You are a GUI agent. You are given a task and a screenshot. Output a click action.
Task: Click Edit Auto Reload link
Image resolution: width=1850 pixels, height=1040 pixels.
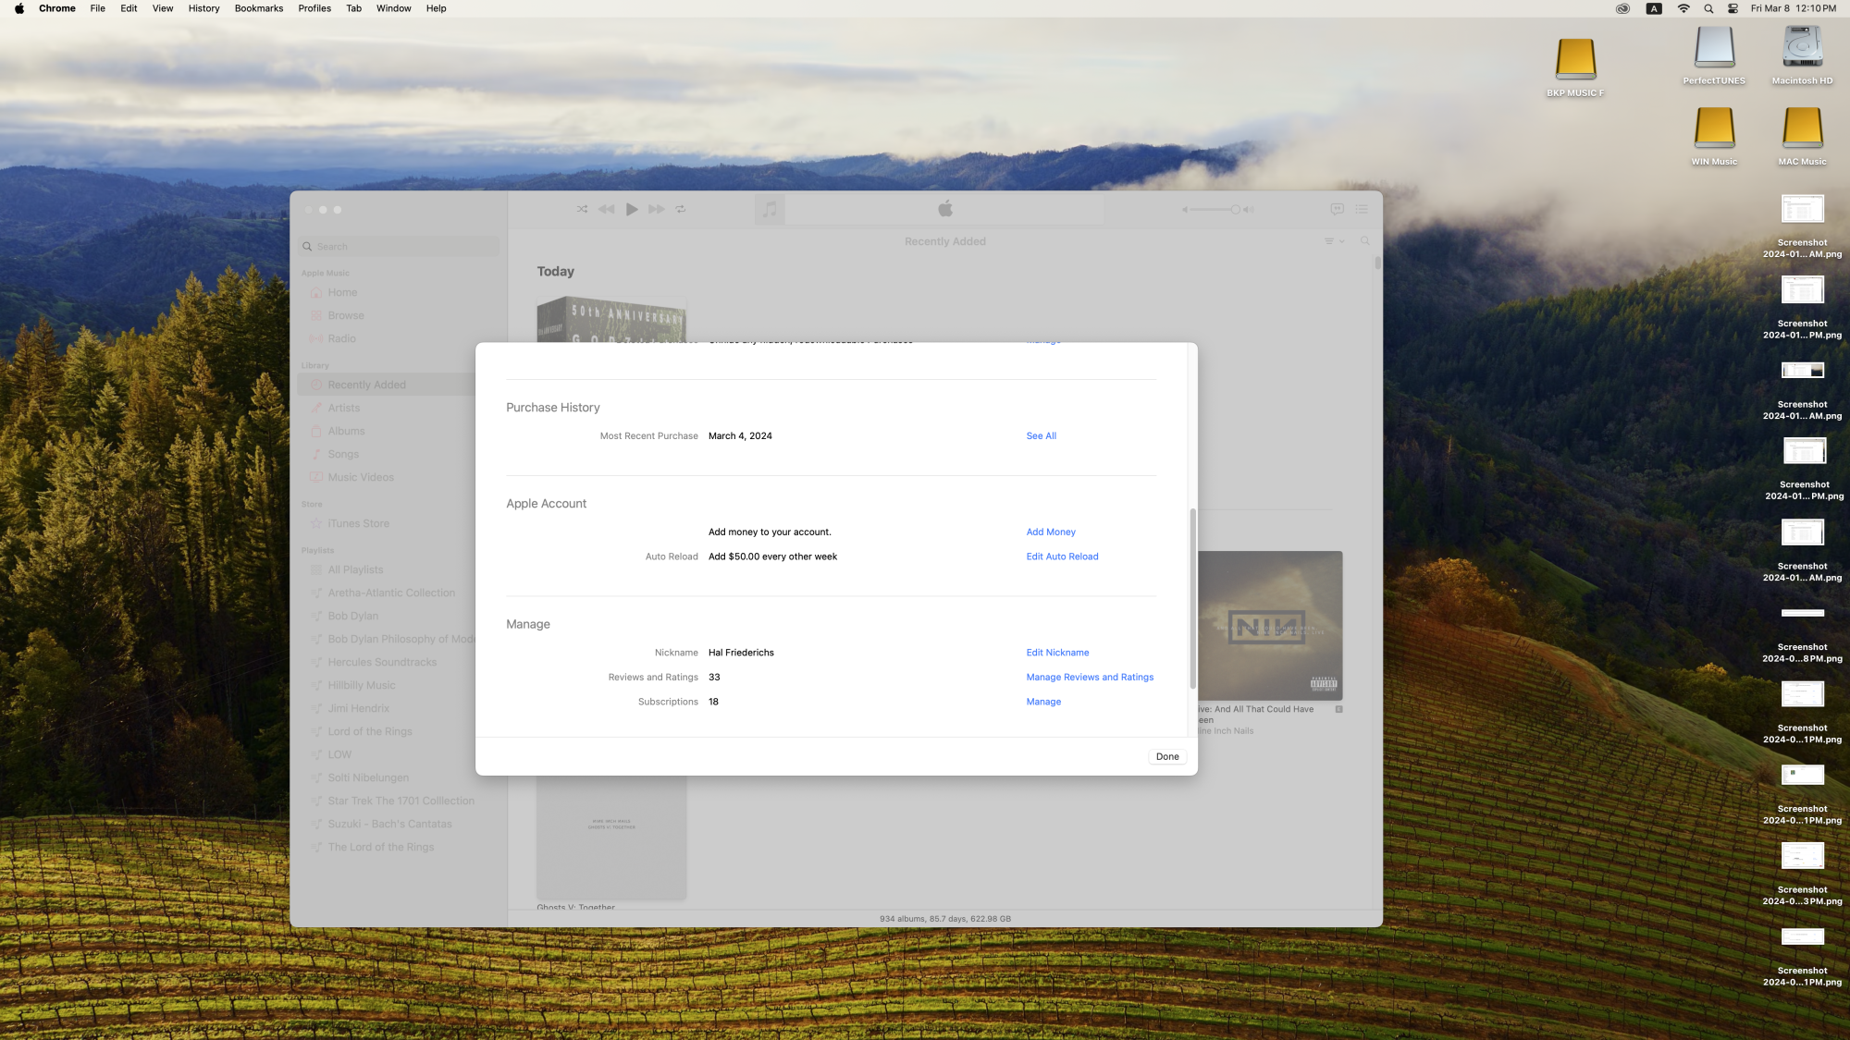(1062, 557)
